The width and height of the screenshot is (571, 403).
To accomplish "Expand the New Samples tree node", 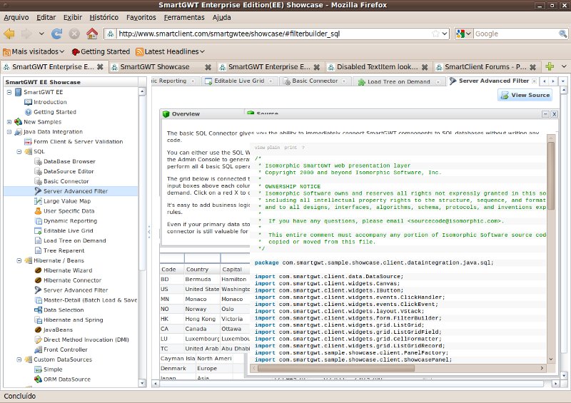I will (x=9, y=122).
